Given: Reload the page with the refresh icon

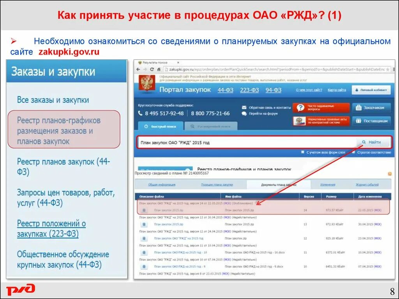Looking at the screenshot, I should (x=152, y=69).
